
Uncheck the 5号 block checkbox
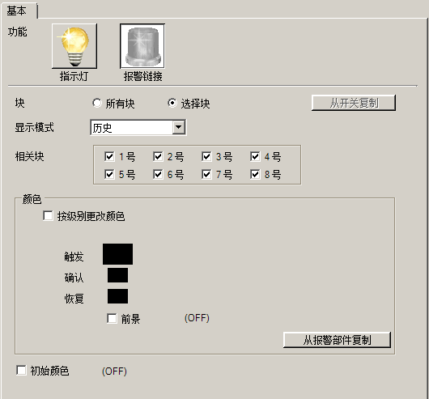click(109, 174)
